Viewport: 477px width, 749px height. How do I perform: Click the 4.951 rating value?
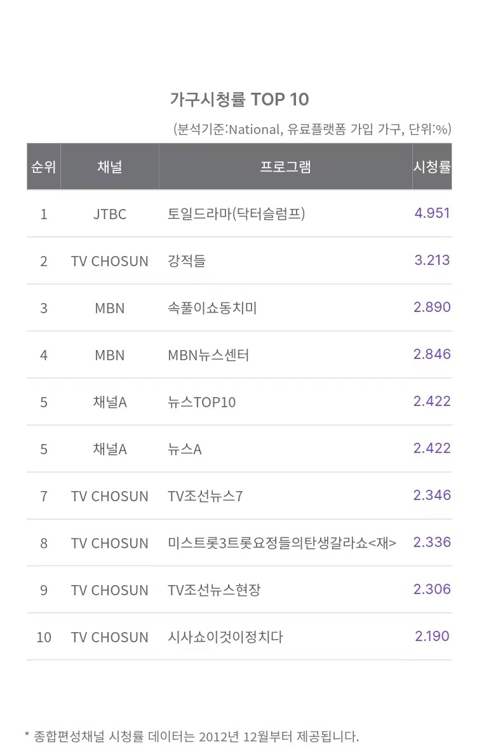432,213
